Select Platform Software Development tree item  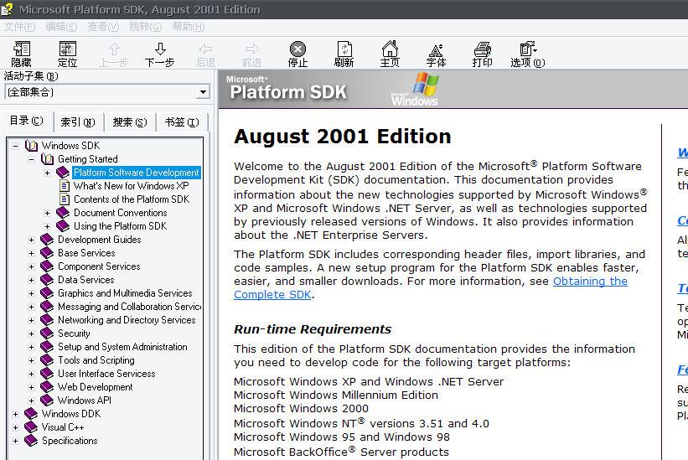point(137,173)
